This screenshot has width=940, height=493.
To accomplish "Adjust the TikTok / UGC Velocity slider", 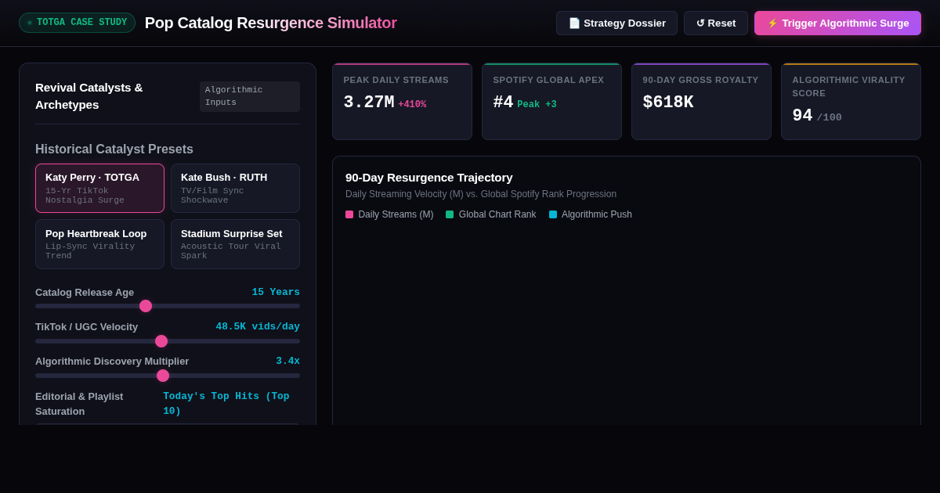I will pyautogui.click(x=168, y=341).
